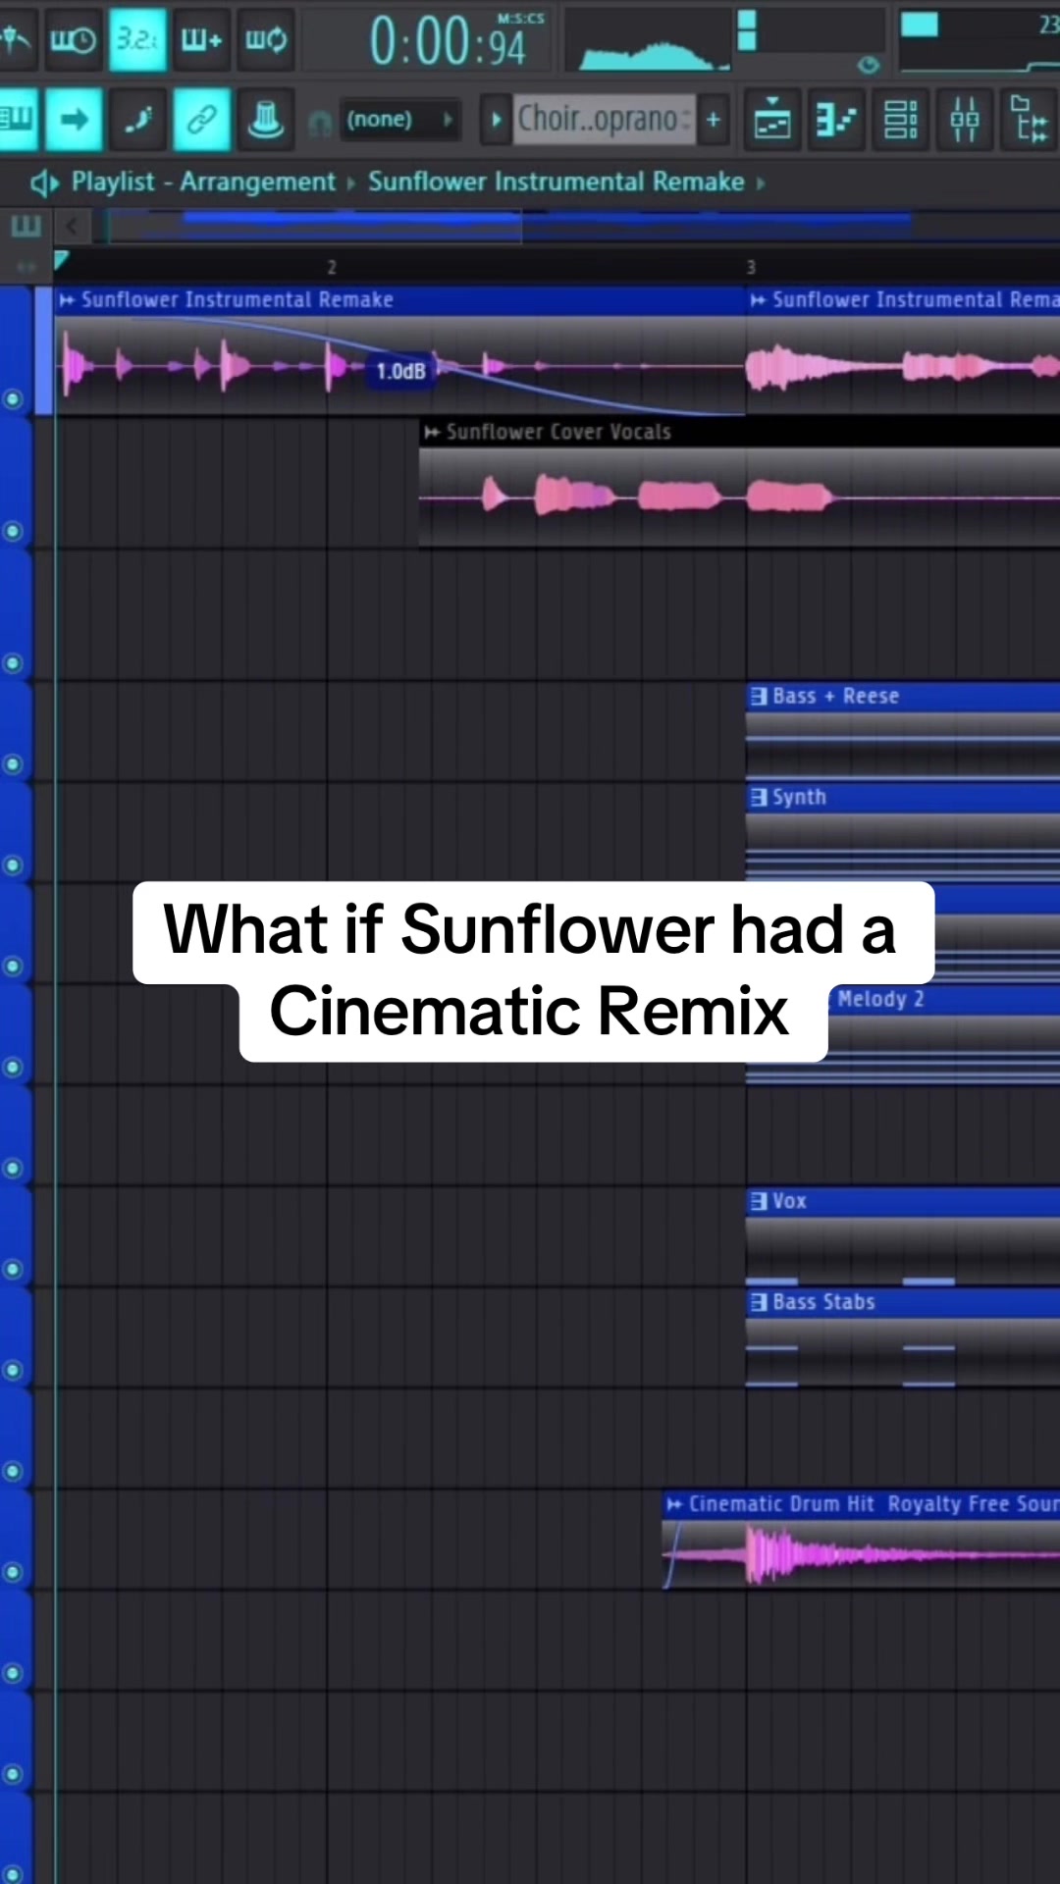Disable the 3.2 countdown before recording
The height and width of the screenshot is (1884, 1060).
pyautogui.click(x=136, y=39)
